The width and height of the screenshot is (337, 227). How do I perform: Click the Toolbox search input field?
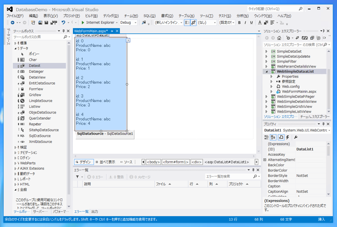pyautogui.click(x=38, y=37)
